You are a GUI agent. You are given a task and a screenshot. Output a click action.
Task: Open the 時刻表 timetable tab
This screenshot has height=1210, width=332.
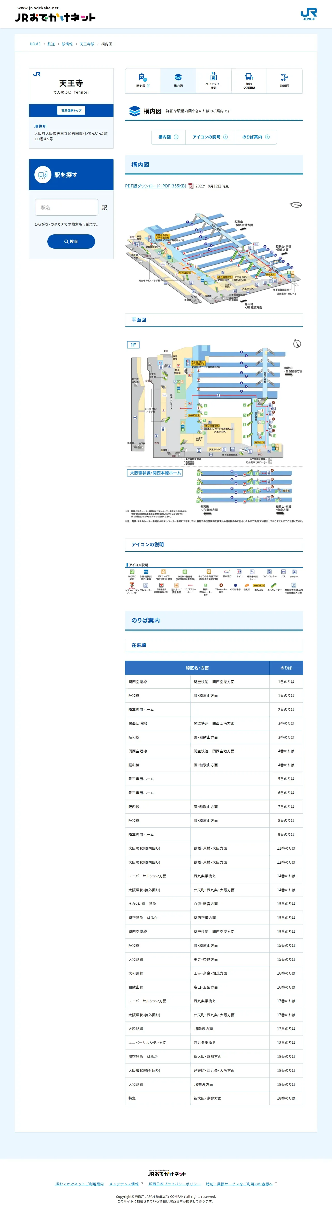coord(143,81)
